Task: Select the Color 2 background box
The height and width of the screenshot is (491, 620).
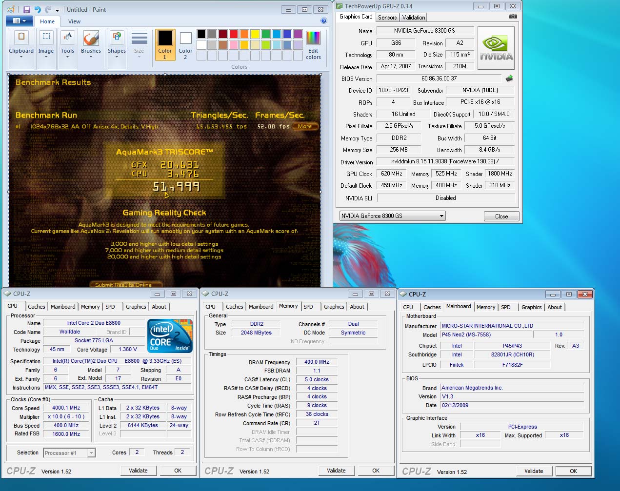Action: coord(185,44)
